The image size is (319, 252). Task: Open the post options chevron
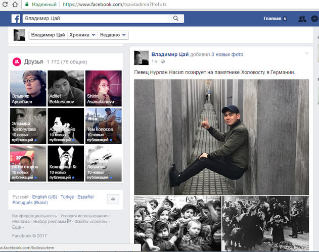[306, 53]
